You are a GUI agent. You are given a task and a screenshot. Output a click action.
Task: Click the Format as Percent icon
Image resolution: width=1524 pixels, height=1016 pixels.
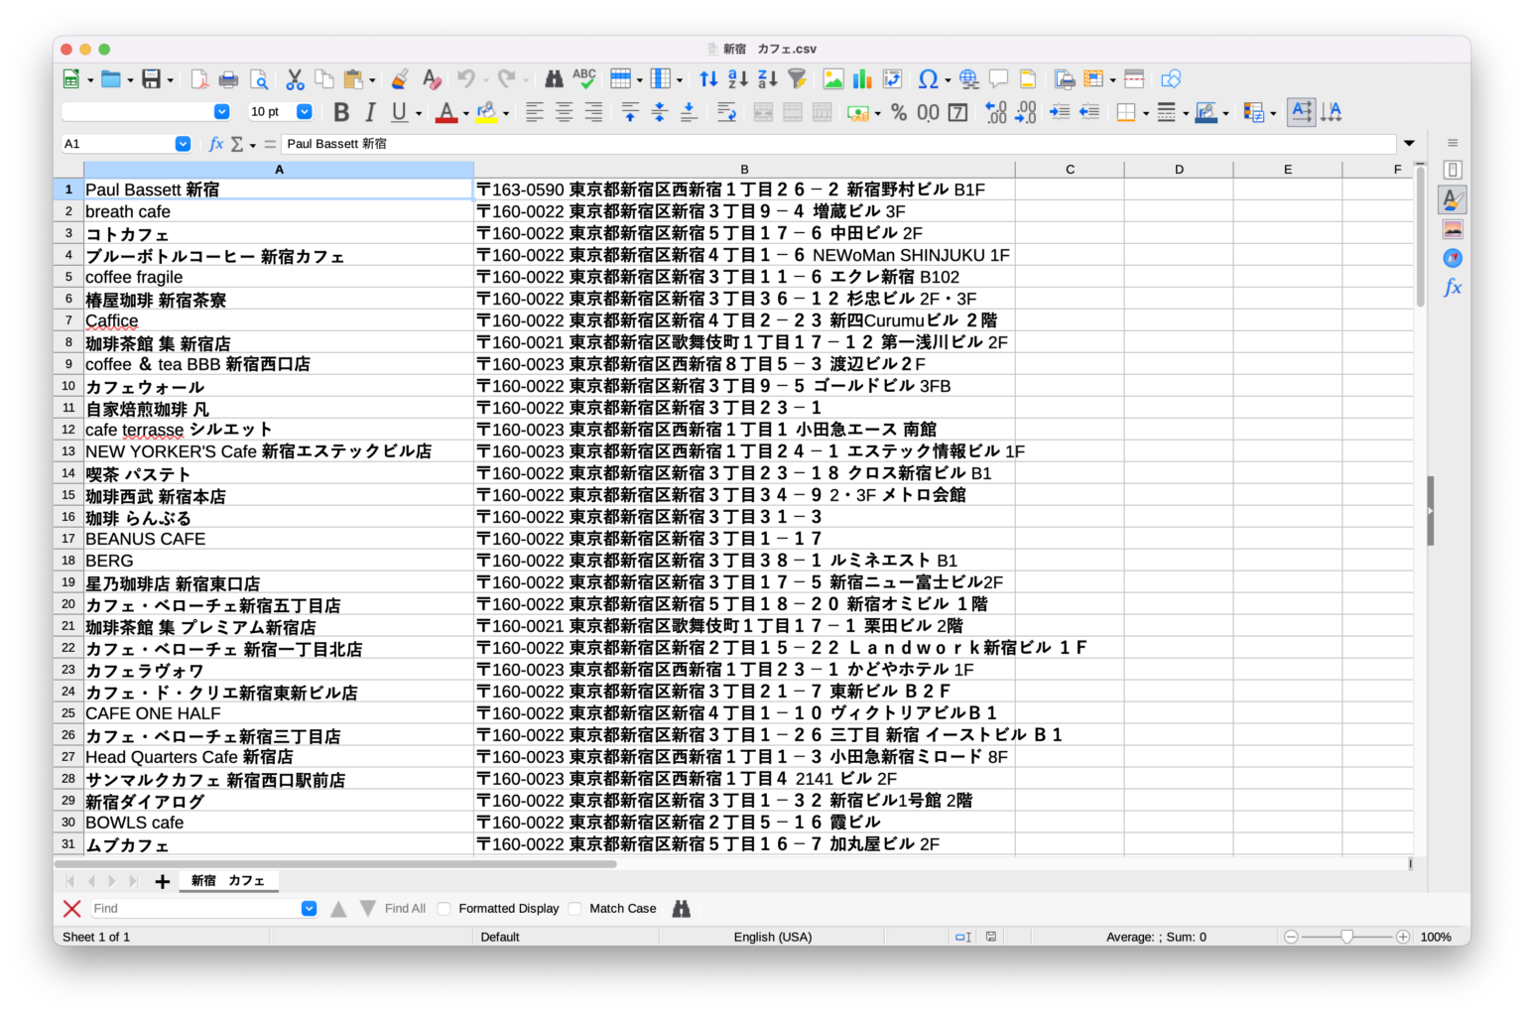click(x=899, y=113)
